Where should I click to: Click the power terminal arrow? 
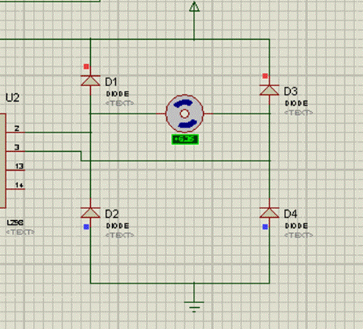tap(194, 6)
